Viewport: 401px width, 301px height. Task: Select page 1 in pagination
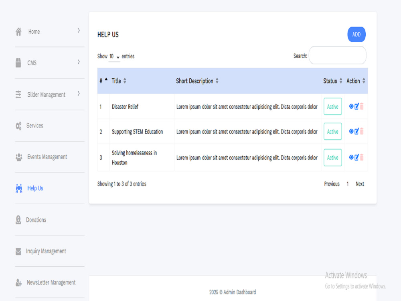click(x=348, y=184)
